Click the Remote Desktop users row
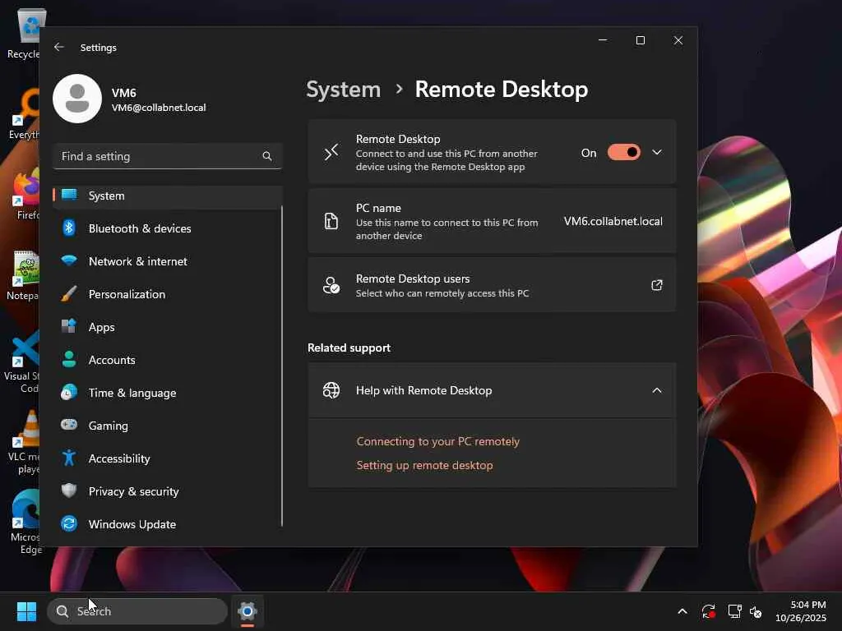The height and width of the screenshot is (631, 842). tap(492, 285)
